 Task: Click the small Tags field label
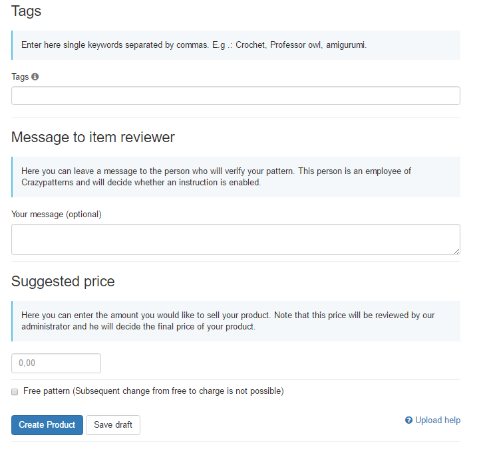point(20,76)
